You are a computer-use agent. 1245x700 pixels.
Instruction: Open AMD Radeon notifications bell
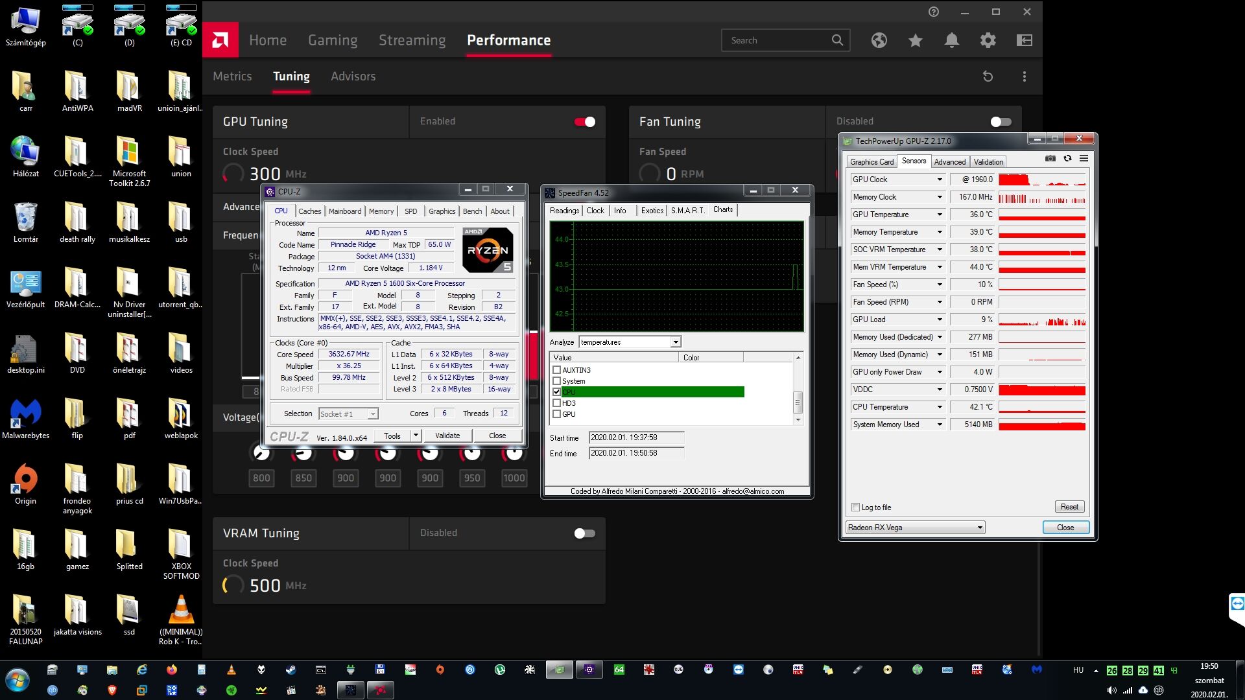[951, 40]
